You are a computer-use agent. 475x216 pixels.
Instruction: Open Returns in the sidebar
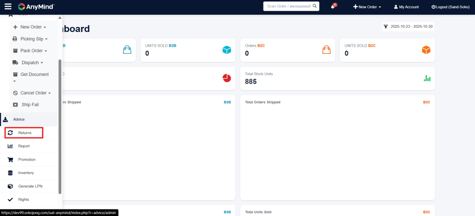(x=24, y=133)
